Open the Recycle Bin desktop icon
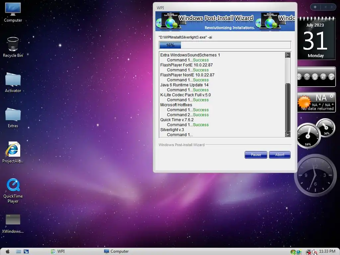 coord(13,47)
